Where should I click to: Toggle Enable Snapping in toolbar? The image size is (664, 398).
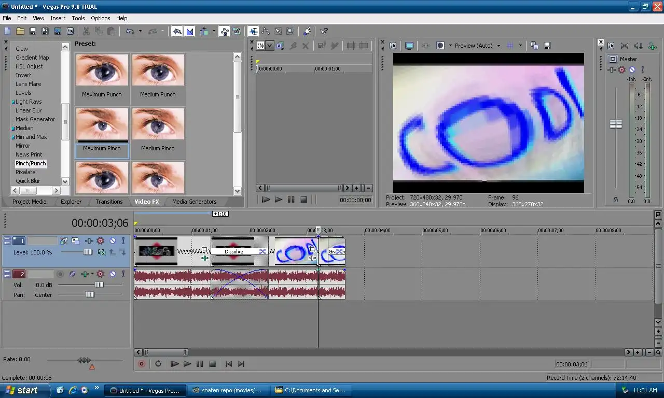[177, 31]
